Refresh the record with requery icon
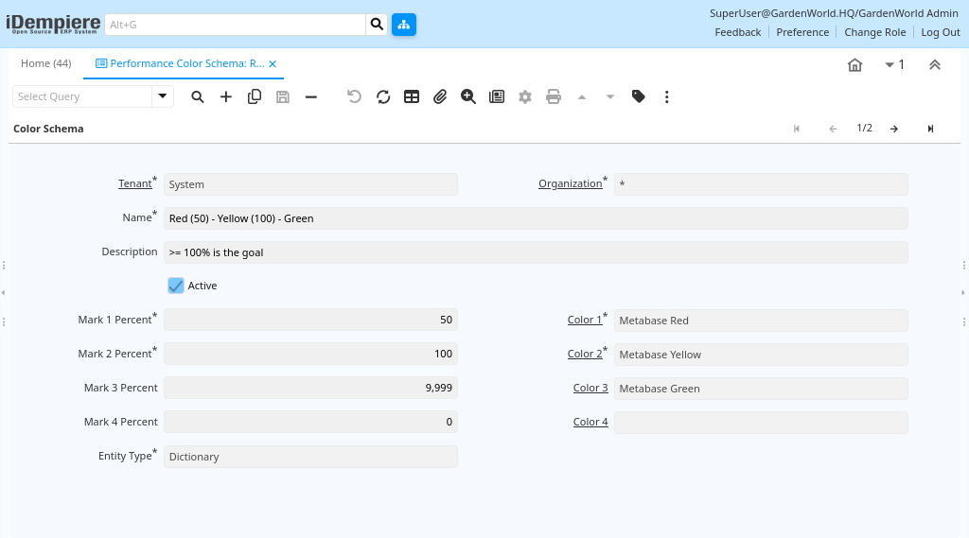 [383, 97]
